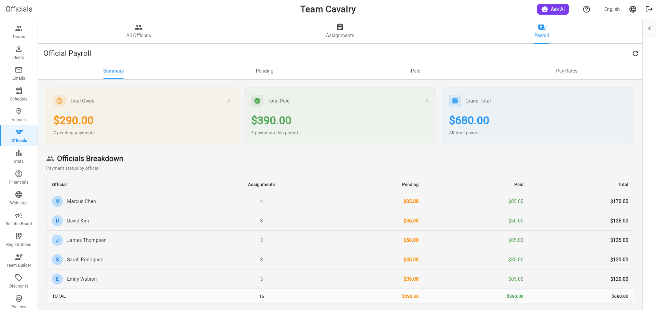This screenshot has width=656, height=310.
Task: Open the Bulletin Board megaphone icon
Action: [19, 215]
